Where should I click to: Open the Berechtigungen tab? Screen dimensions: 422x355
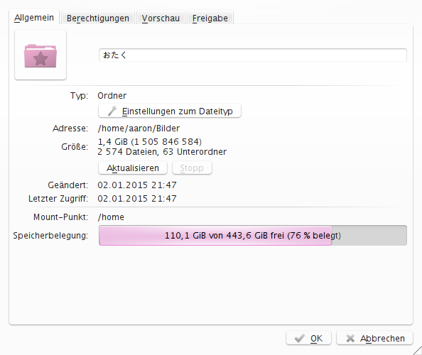point(98,18)
